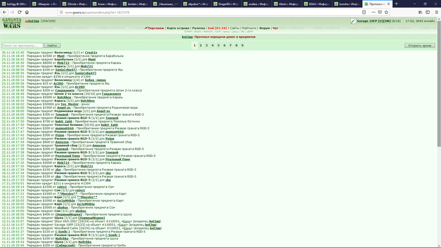Open the Firefox hamburger menu
Screen dimensions: 441x248
pos(436,12)
